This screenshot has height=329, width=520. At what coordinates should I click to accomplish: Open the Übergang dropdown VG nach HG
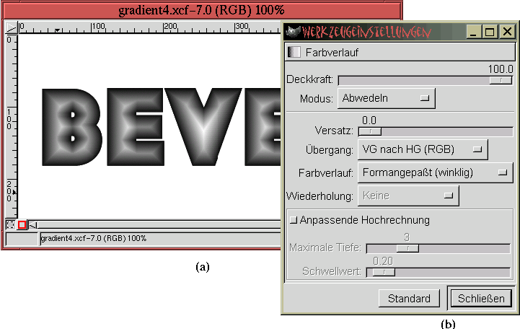click(x=423, y=149)
